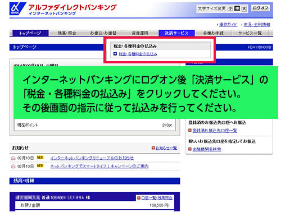Click blue arrow icon beside 税金・各種料金の払込み link
The width and height of the screenshot is (281, 217).
pyautogui.click(x=115, y=54)
